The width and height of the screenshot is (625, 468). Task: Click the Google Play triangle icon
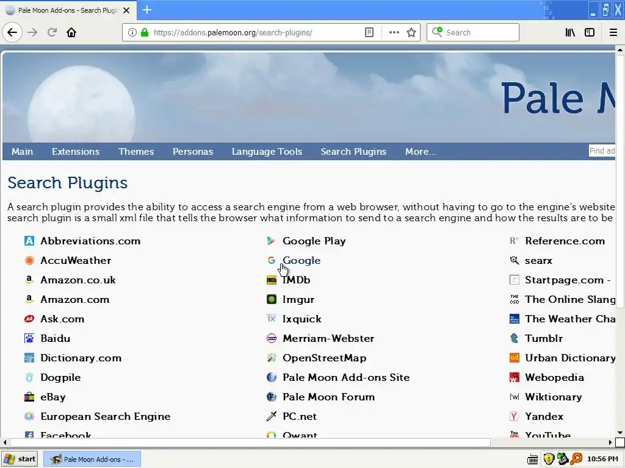click(272, 241)
